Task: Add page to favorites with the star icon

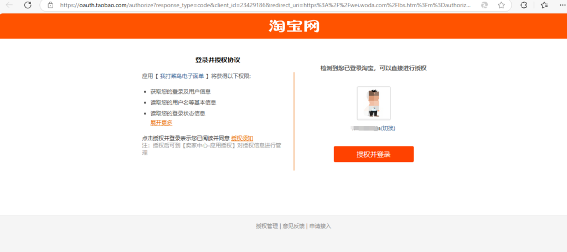Action: [x=501, y=5]
